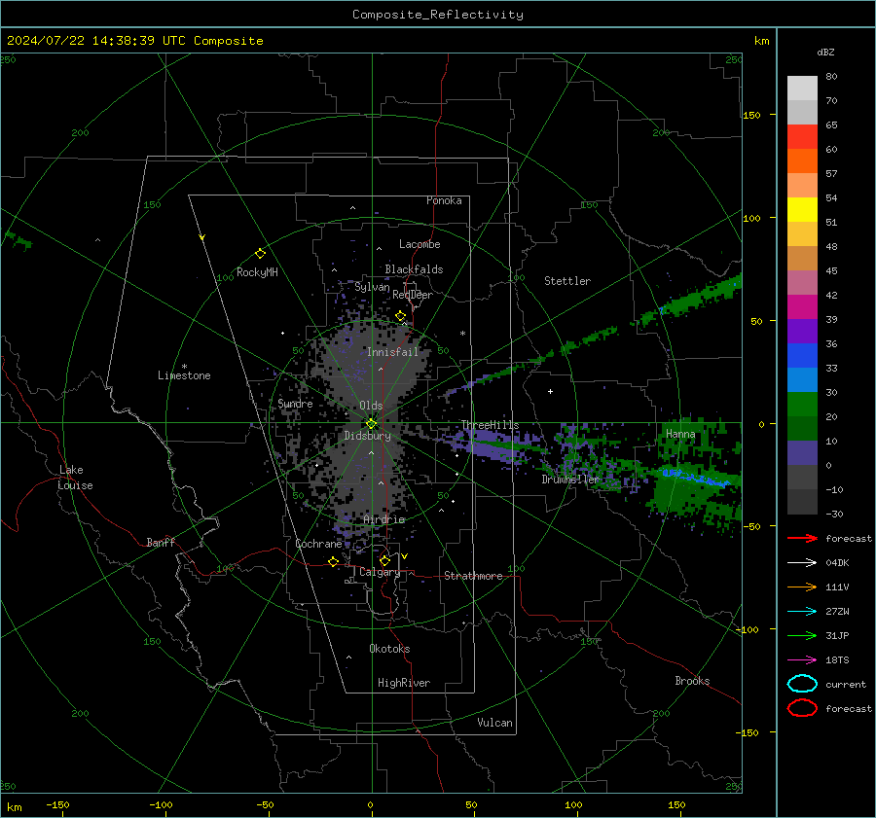The height and width of the screenshot is (818, 876).
Task: Click the Cochrane label
Action: 318,544
